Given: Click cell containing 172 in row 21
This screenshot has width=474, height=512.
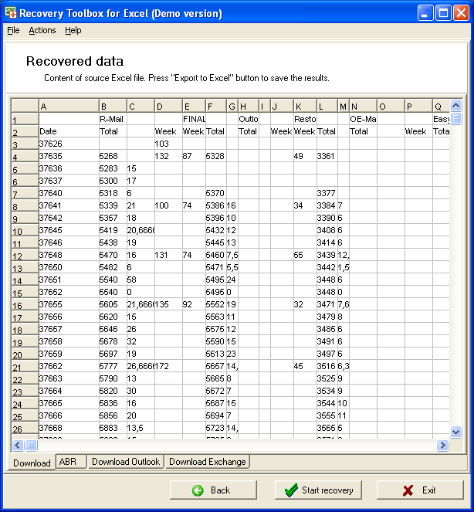Looking at the screenshot, I should coord(168,366).
